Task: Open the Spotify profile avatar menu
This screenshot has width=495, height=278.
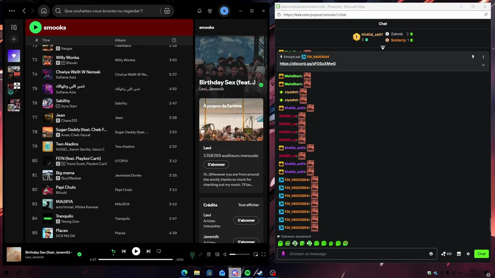Action: coord(224,11)
